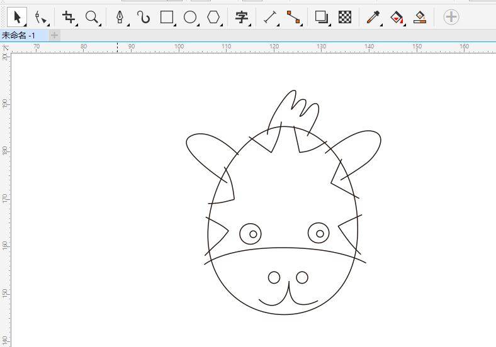Activate the Zoom magnifier tool
This screenshot has height=347, width=496.
coord(92,17)
